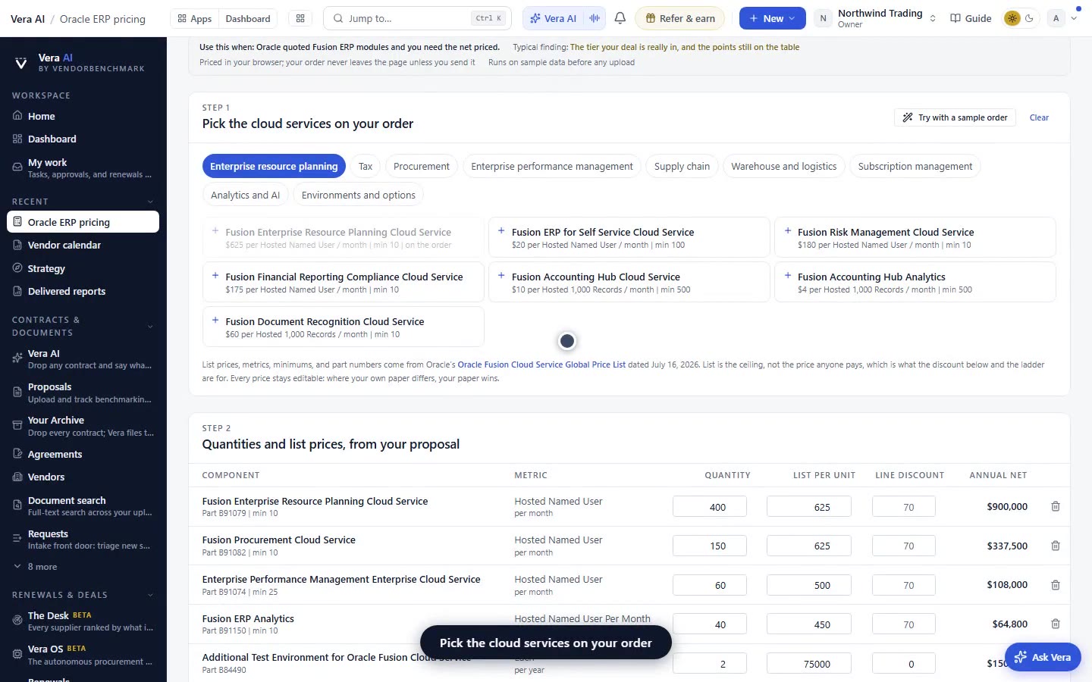Viewport: 1092px width, 682px height.
Task: Switch to light theme sun toggle
Action: pos(1012,18)
